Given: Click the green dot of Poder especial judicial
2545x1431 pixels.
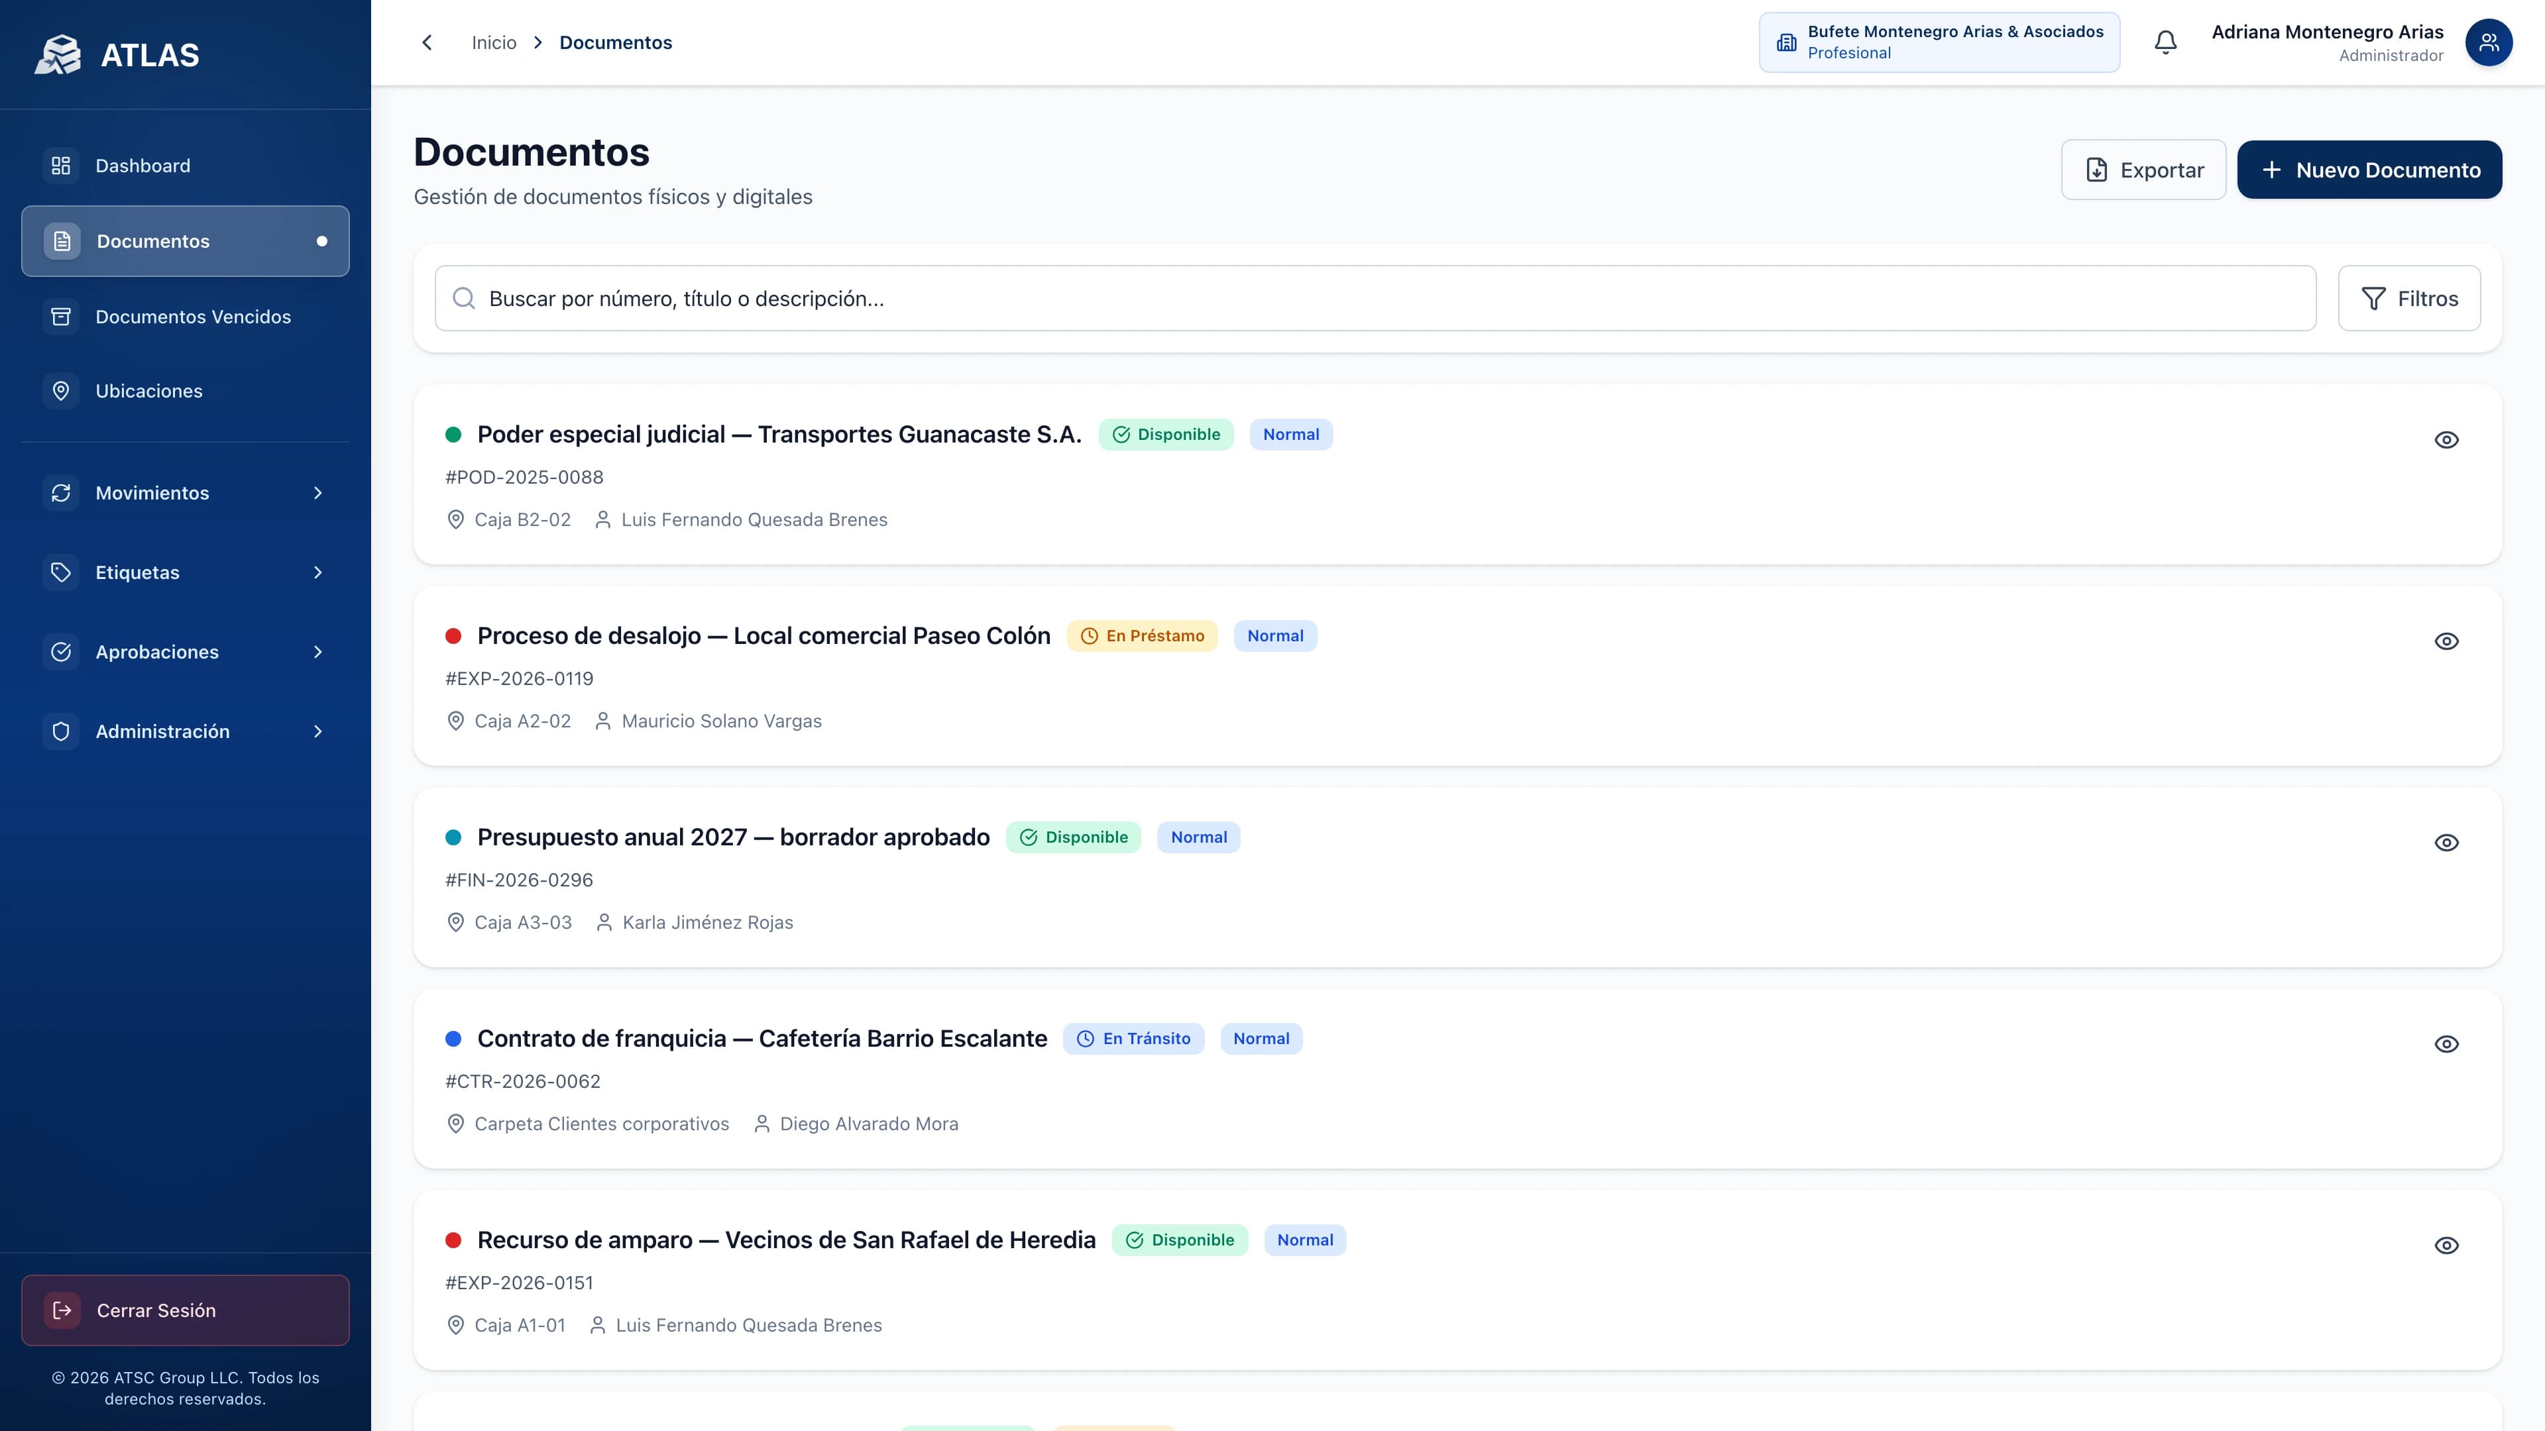Looking at the screenshot, I should click(453, 435).
